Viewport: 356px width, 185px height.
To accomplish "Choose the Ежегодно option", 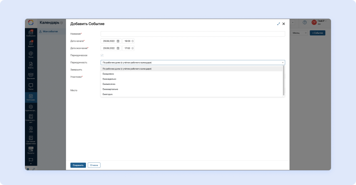I will click(108, 94).
